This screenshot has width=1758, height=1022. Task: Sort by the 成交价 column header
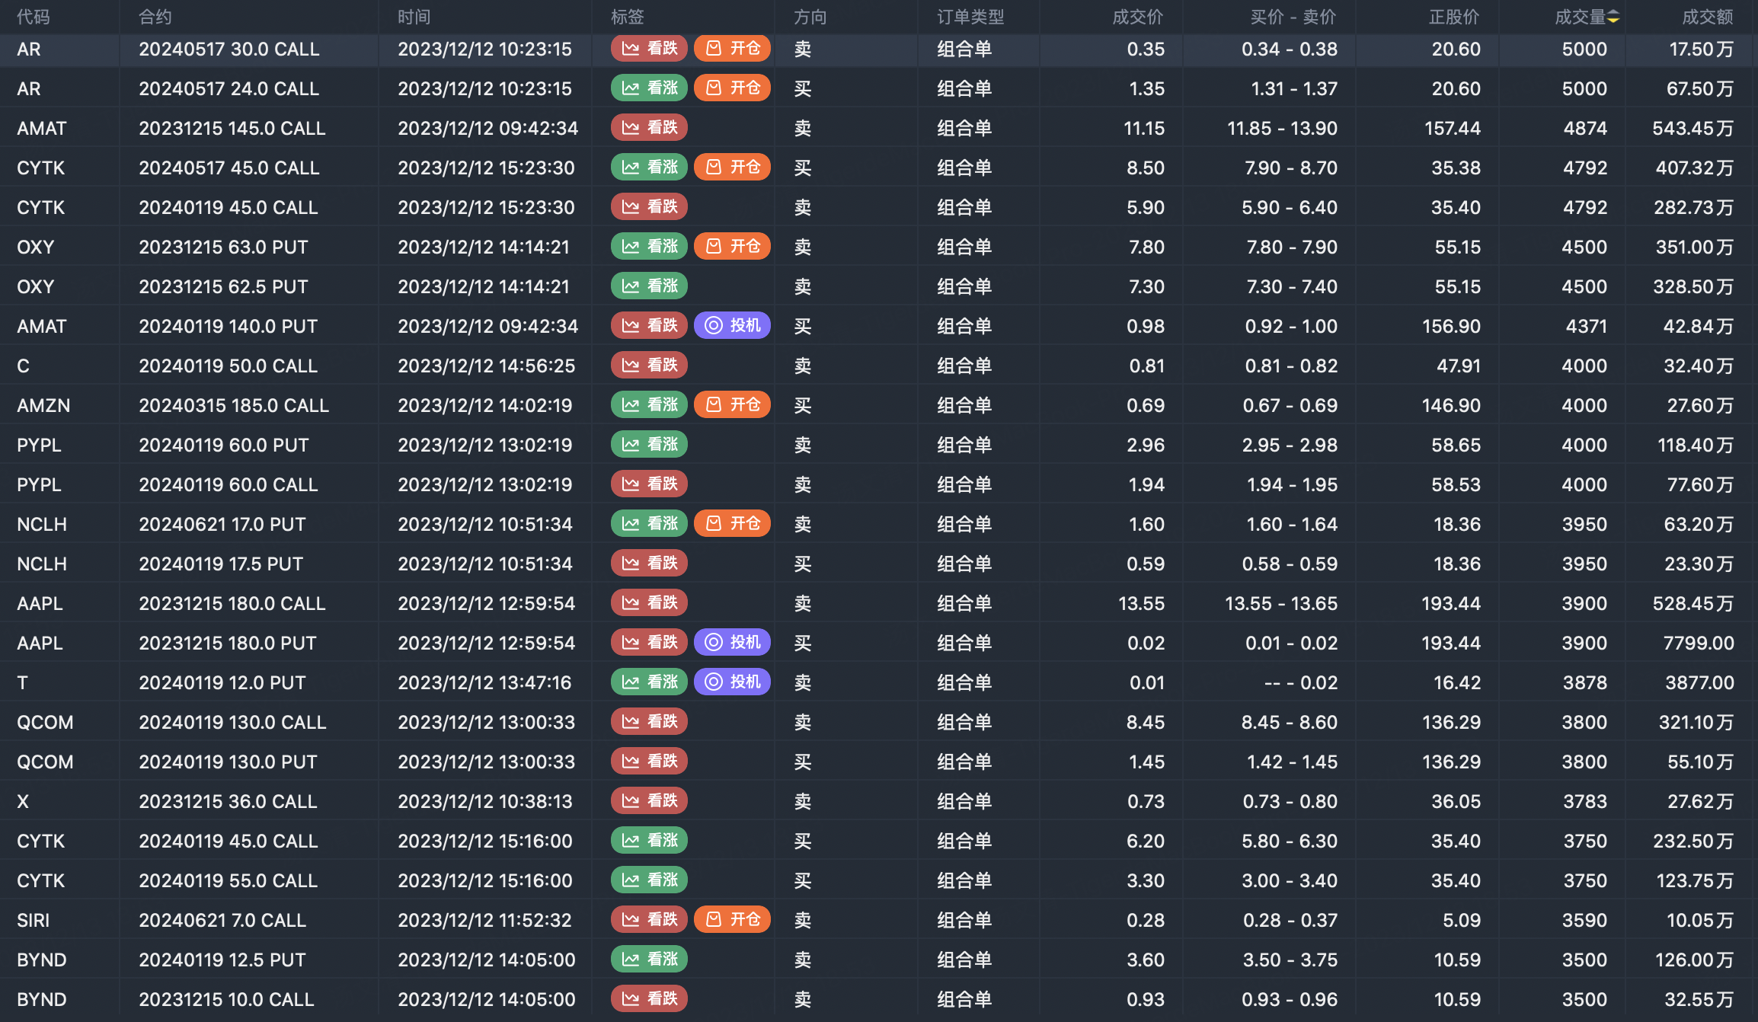pos(1137,17)
